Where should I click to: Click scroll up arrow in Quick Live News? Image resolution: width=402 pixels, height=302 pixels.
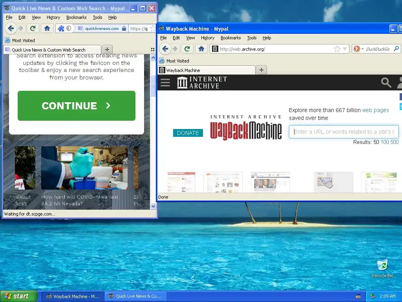coord(153,58)
